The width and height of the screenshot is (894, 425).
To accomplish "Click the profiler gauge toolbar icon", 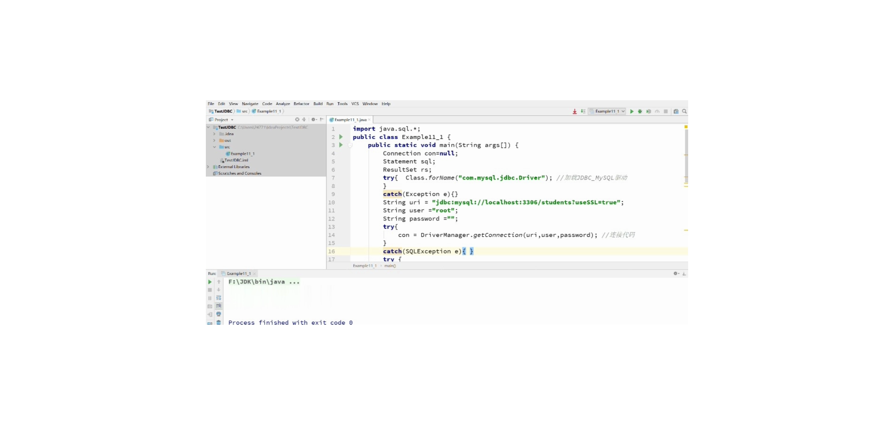I will pos(657,112).
